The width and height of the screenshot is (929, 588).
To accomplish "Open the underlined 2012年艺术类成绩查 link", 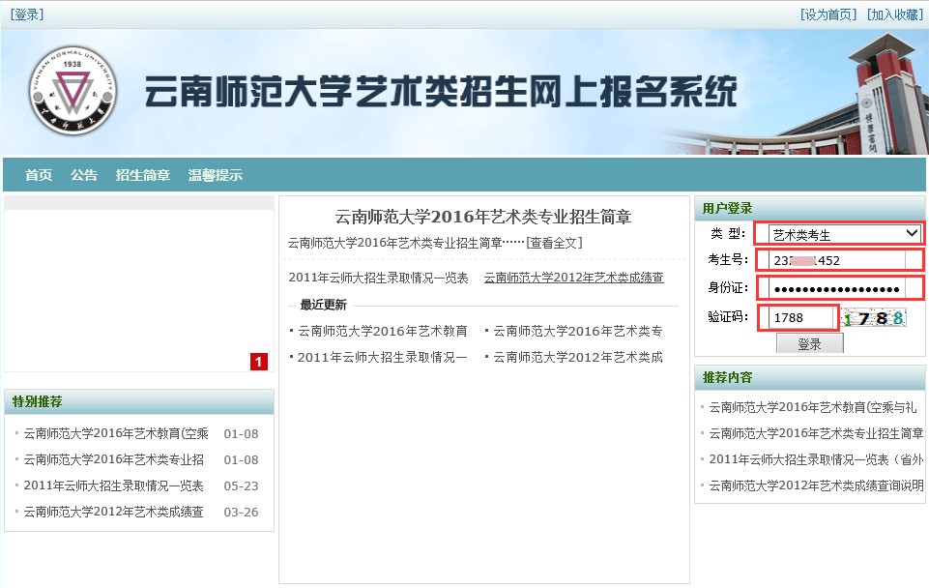I will point(573,278).
